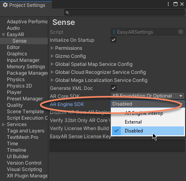Close the Project Settings window

tap(182, 4)
